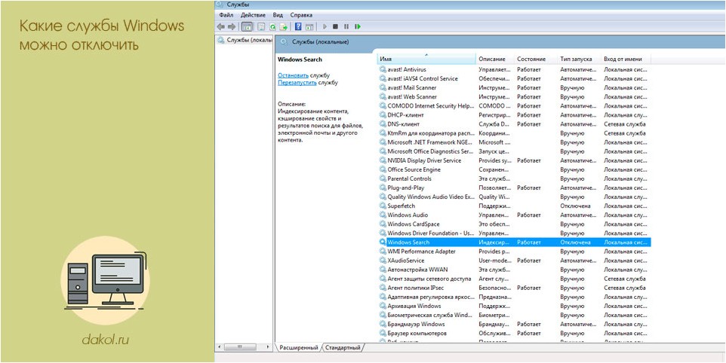Select the Windows CardSpace service

[x=515, y=224]
